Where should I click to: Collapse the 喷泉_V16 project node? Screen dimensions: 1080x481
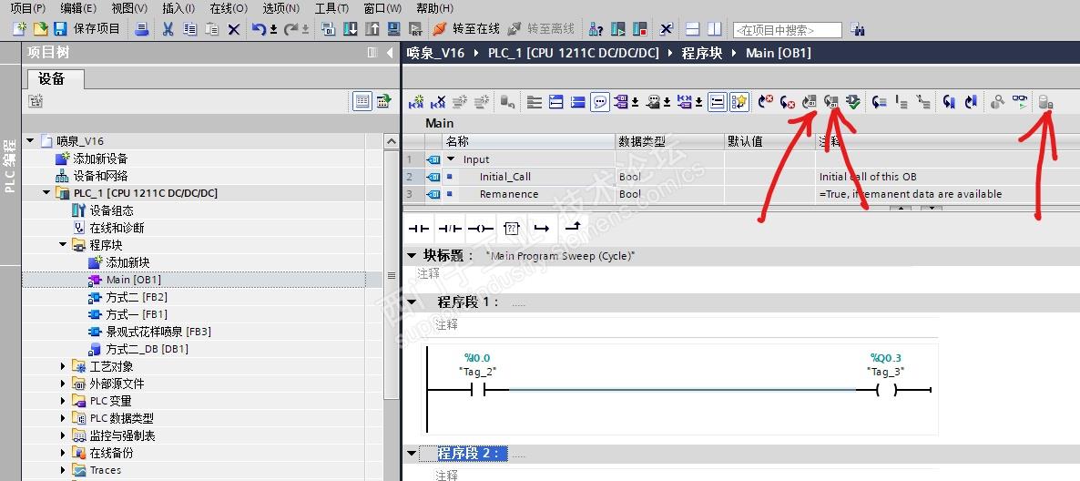point(30,140)
